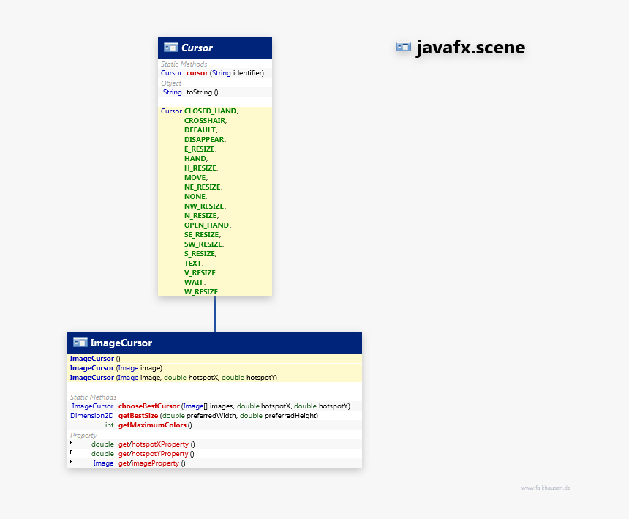
Task: Click the Object section label in Cursor
Action: (171, 83)
